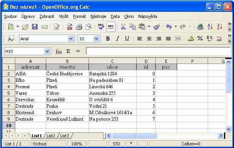
Task: Toggle Underline formatting
Action: [127, 39]
